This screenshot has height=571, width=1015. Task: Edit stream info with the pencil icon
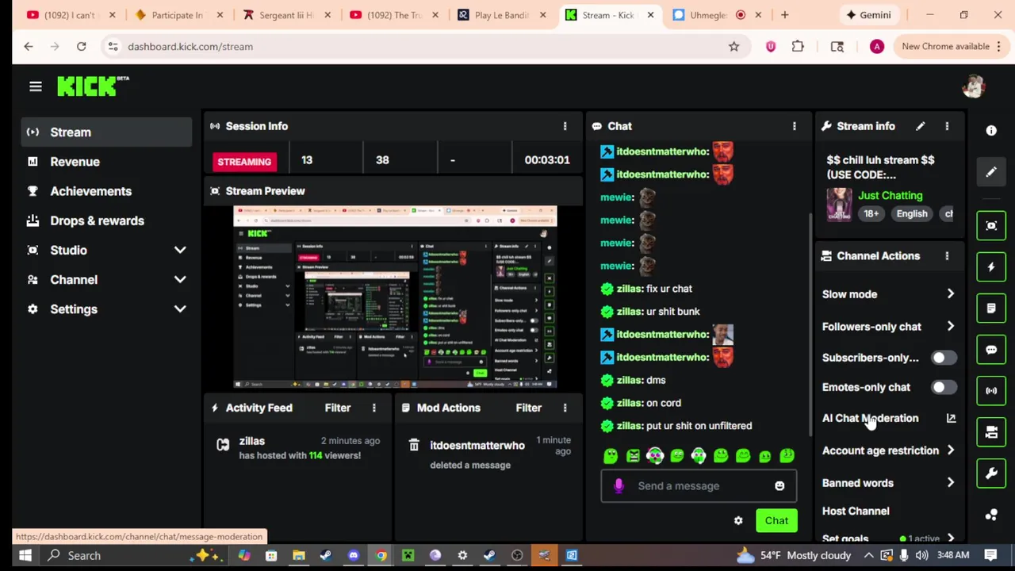[920, 126]
